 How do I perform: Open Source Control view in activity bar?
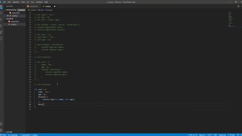pos(1,19)
